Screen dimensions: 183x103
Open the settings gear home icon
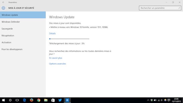[x=3, y=8]
